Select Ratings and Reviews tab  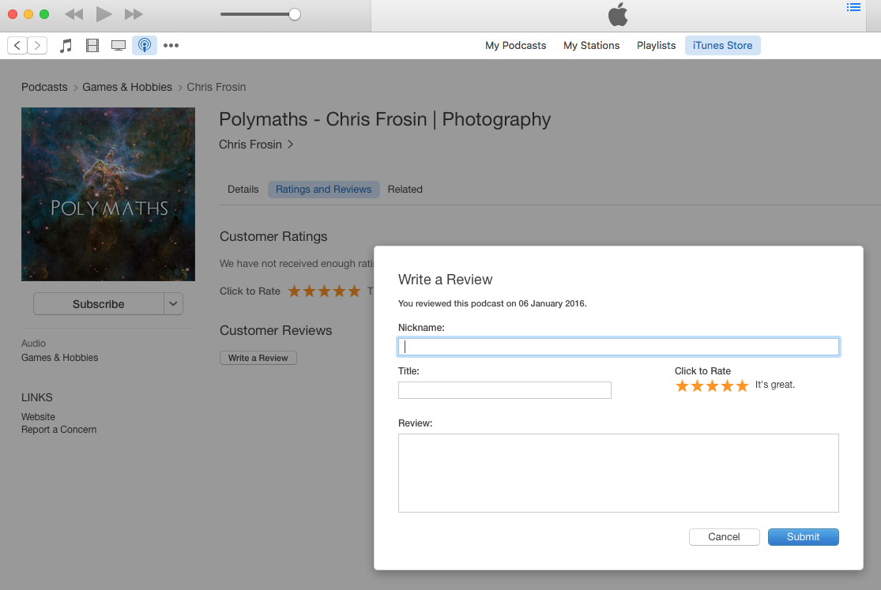click(324, 190)
